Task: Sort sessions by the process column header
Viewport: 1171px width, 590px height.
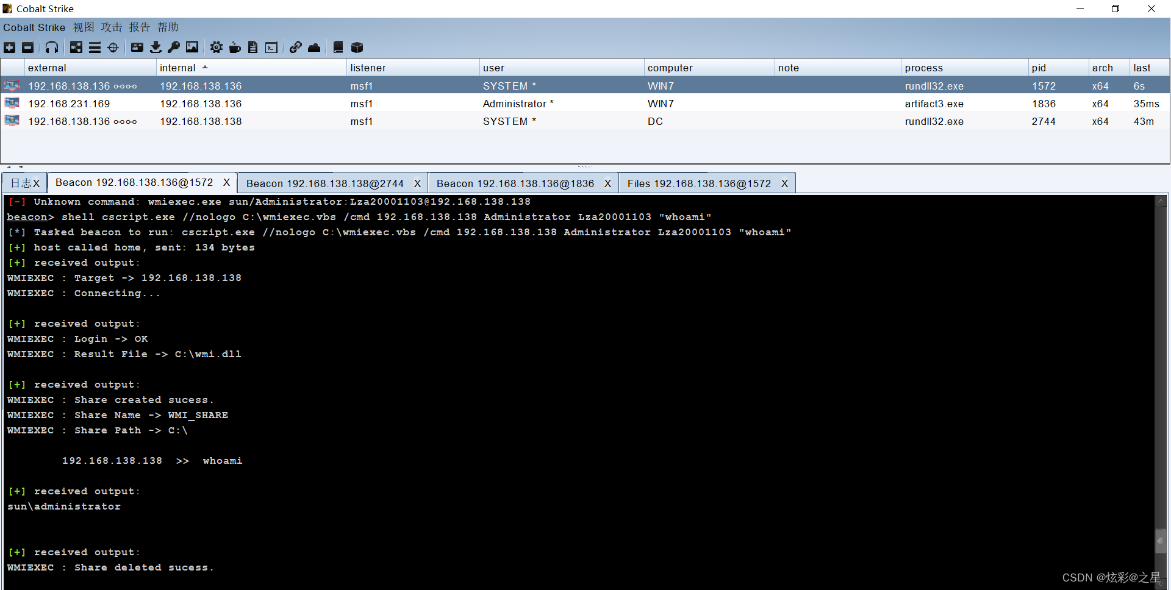Action: point(964,68)
